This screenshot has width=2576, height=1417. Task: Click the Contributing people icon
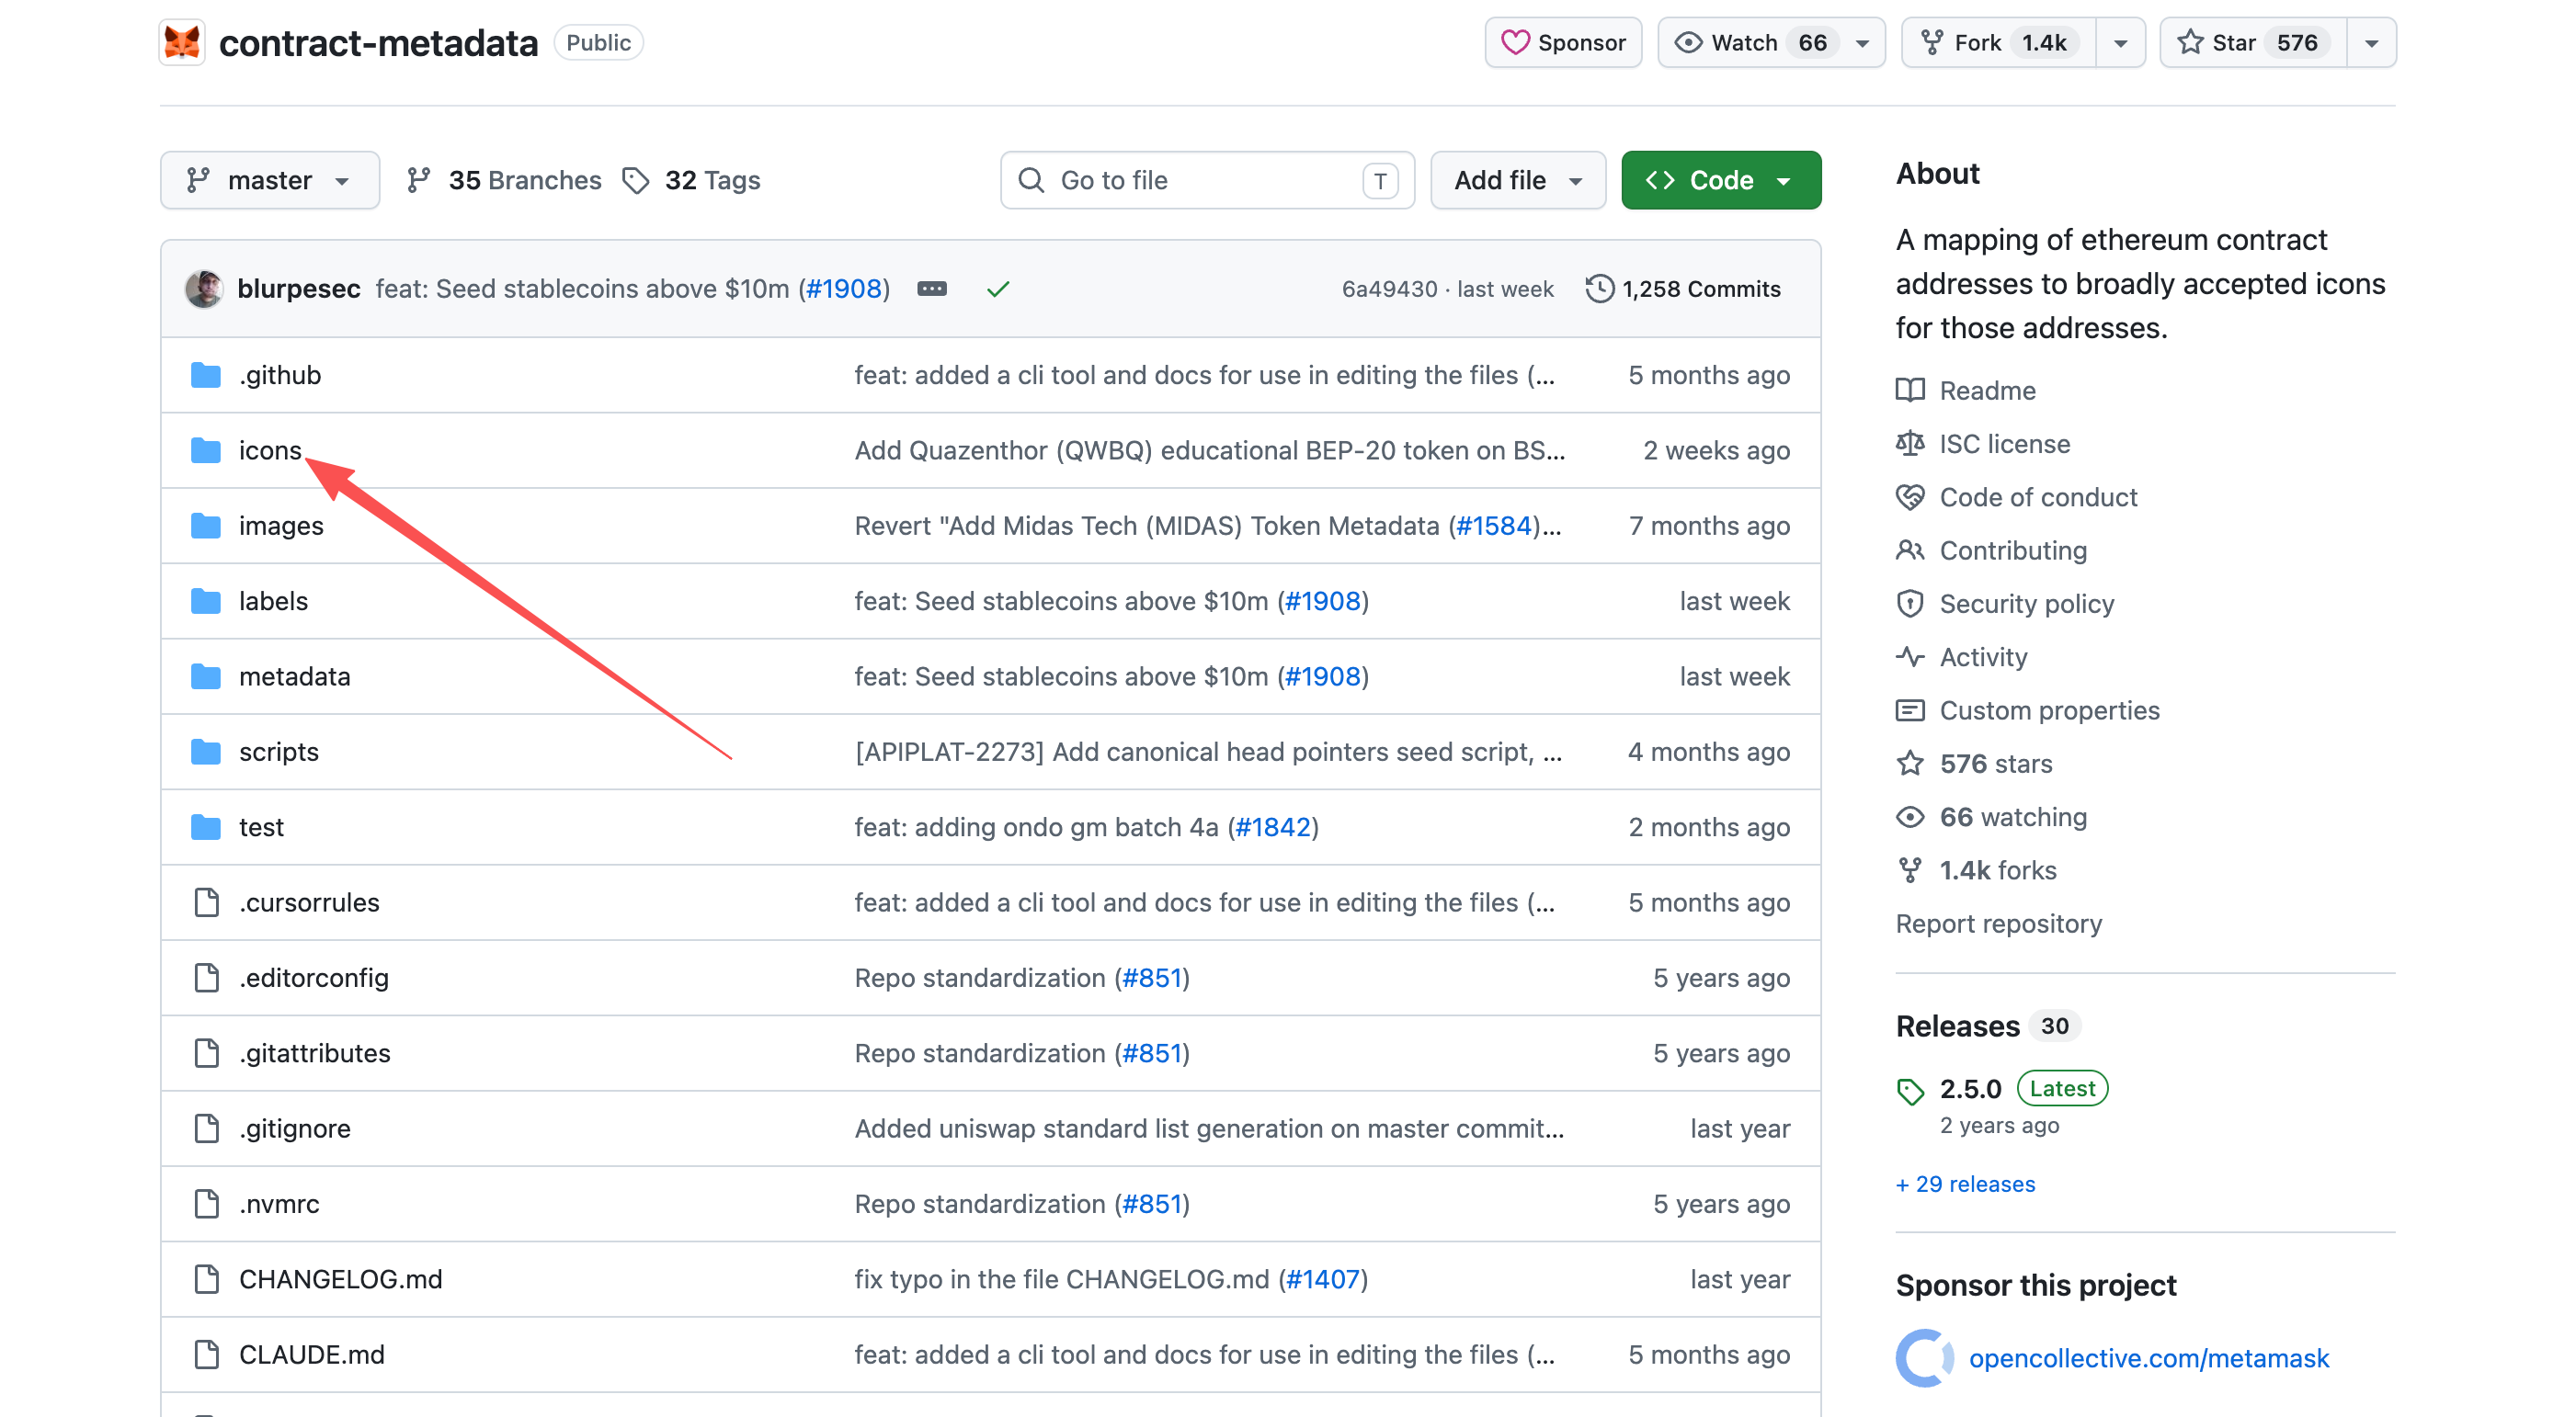tap(1910, 550)
